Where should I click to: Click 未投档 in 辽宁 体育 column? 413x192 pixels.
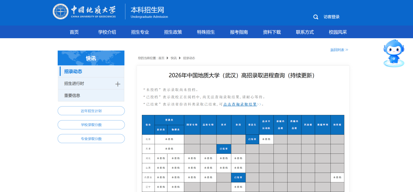pyautogui.click(x=238, y=187)
